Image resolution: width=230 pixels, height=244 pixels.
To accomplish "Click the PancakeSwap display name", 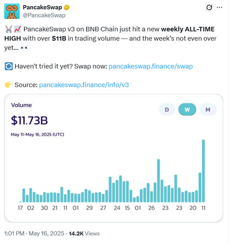I will (42, 8).
